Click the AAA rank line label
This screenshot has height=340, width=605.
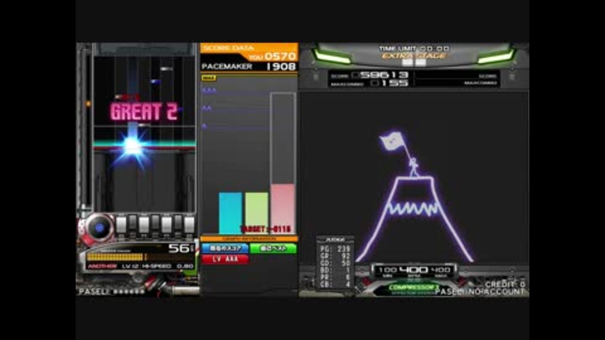coord(209,91)
